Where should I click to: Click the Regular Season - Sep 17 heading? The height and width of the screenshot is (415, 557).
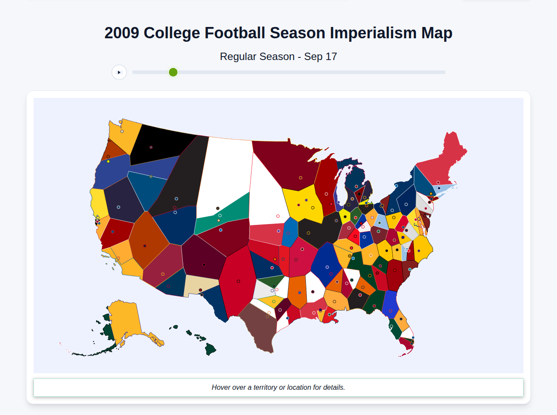[278, 57]
